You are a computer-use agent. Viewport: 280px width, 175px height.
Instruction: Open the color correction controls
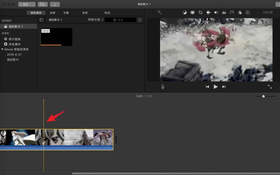coord(192,12)
